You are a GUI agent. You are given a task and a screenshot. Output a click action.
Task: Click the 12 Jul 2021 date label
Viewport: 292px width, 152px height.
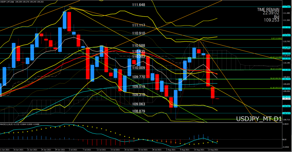click(x=101, y=150)
